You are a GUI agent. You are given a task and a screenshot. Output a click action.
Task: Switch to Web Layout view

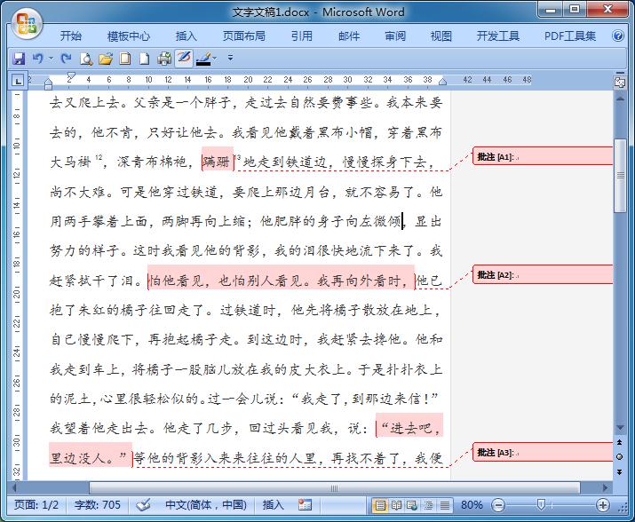(412, 505)
